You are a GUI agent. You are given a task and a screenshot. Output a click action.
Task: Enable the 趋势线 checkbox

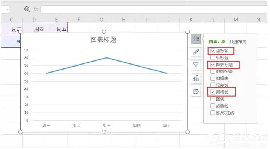click(213, 106)
